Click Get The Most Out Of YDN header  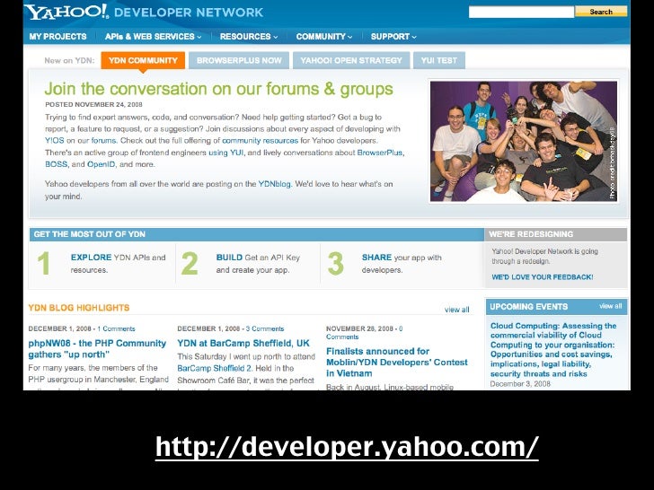coord(257,234)
